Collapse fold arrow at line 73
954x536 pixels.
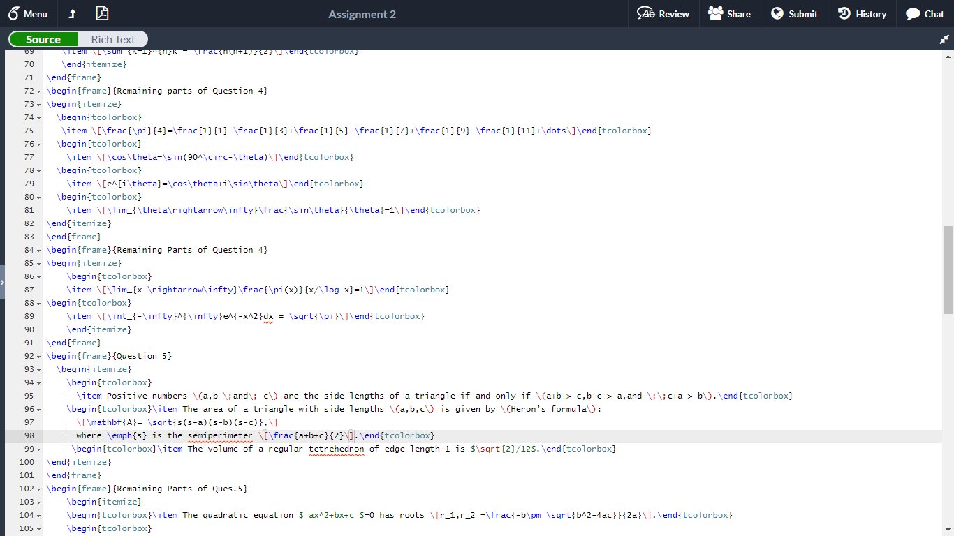[38, 104]
